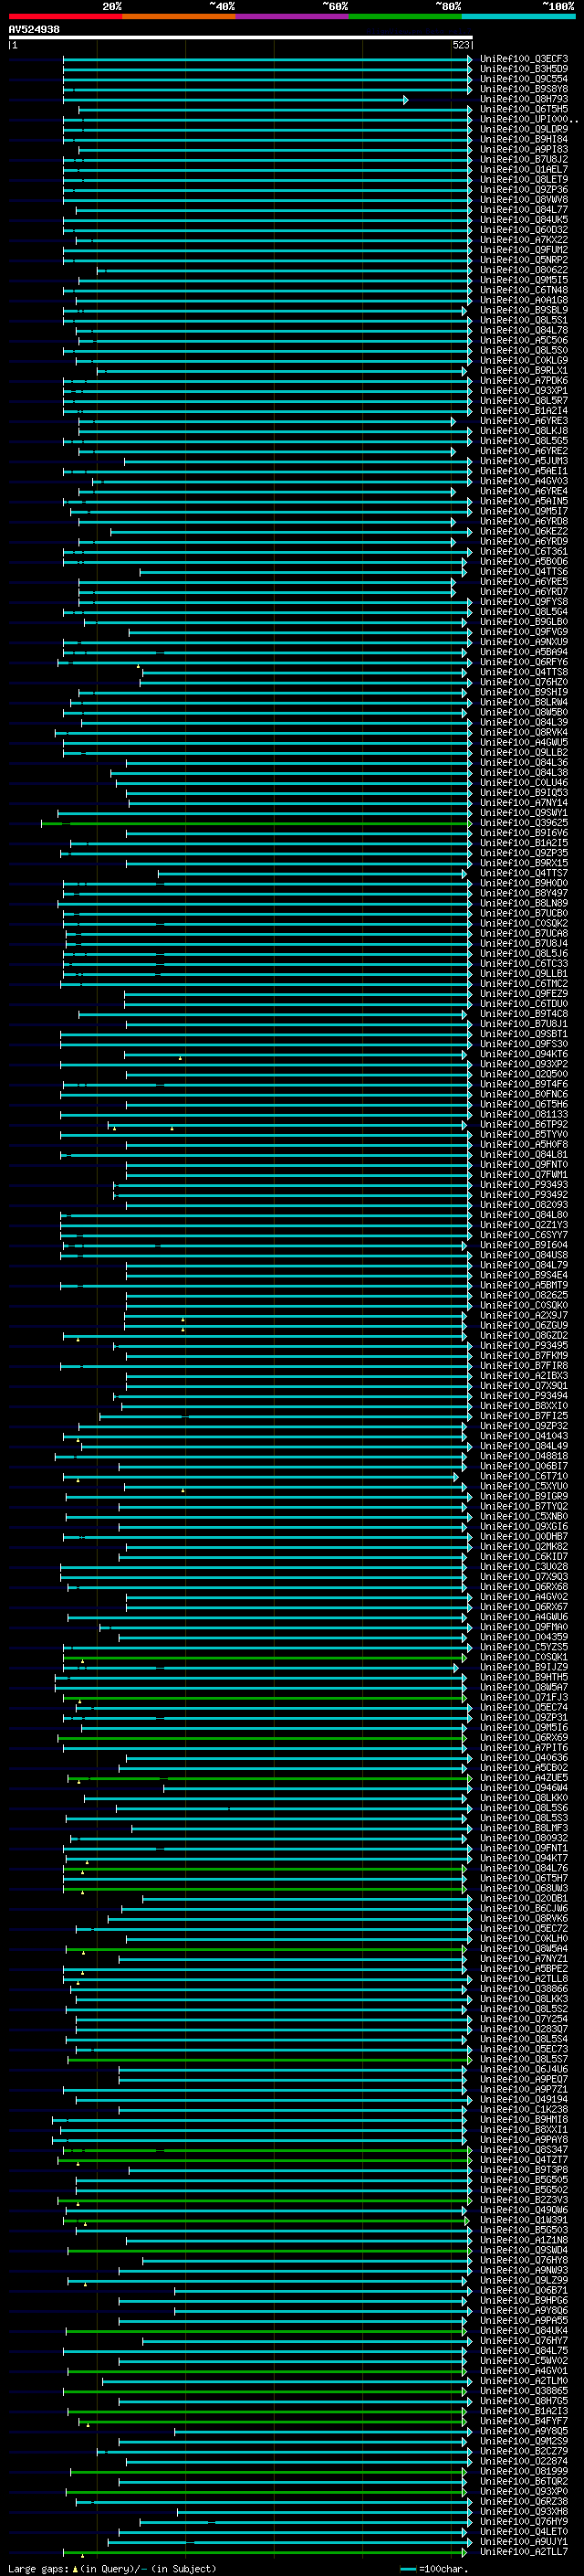584x2576 pixels.
Task: Select the UniRef100_Q60D32 entry
Action: click(524, 230)
